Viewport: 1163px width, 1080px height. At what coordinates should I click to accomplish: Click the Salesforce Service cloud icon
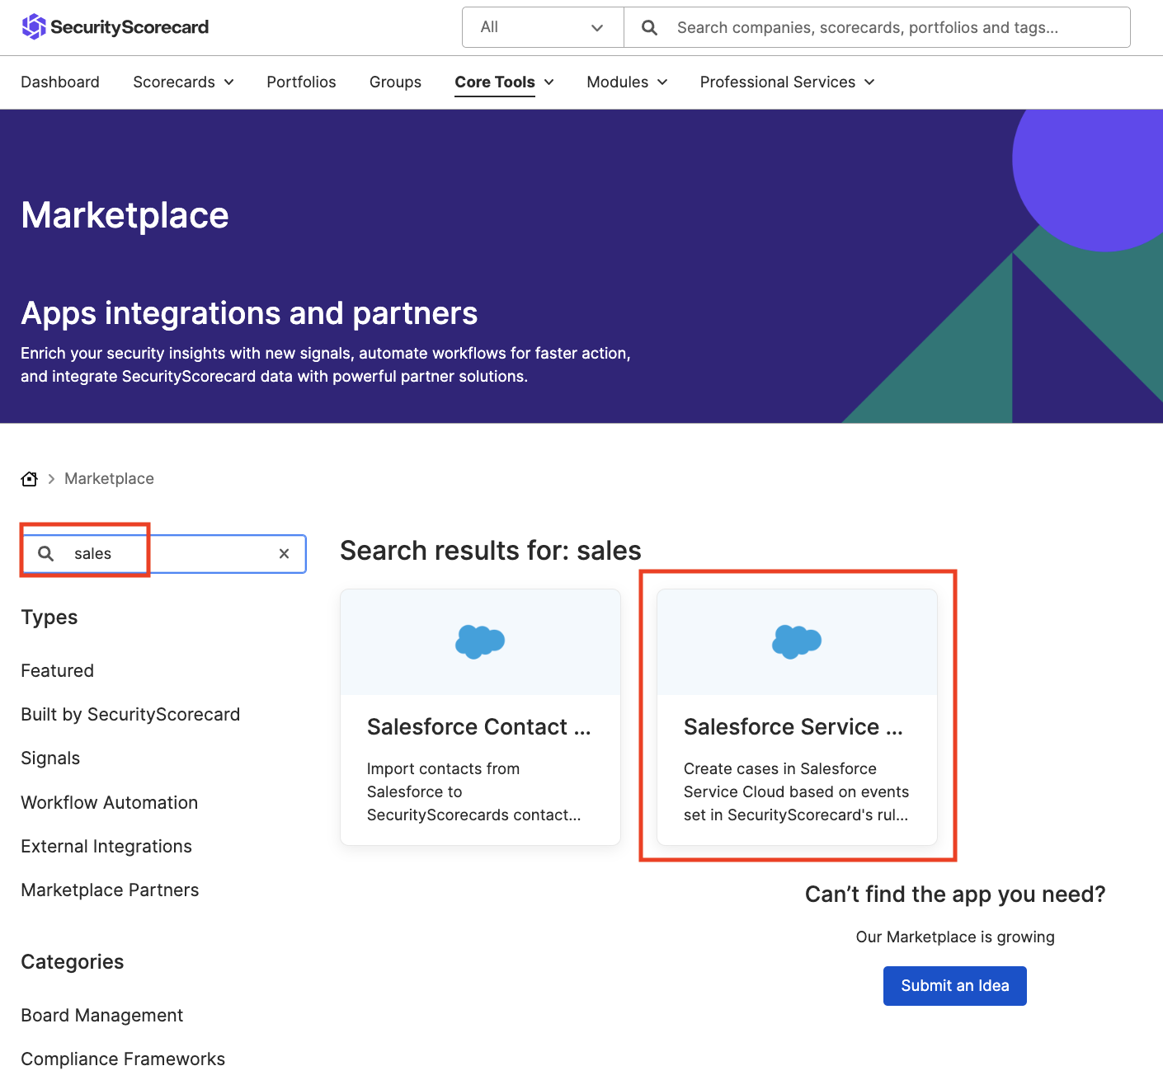click(x=797, y=641)
